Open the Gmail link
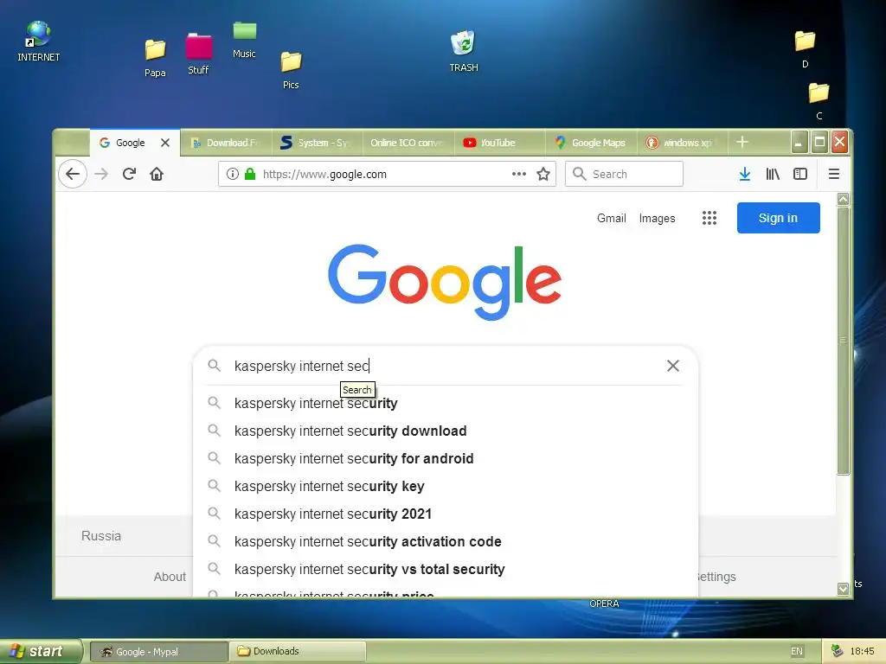This screenshot has height=664, width=886. pyautogui.click(x=612, y=218)
